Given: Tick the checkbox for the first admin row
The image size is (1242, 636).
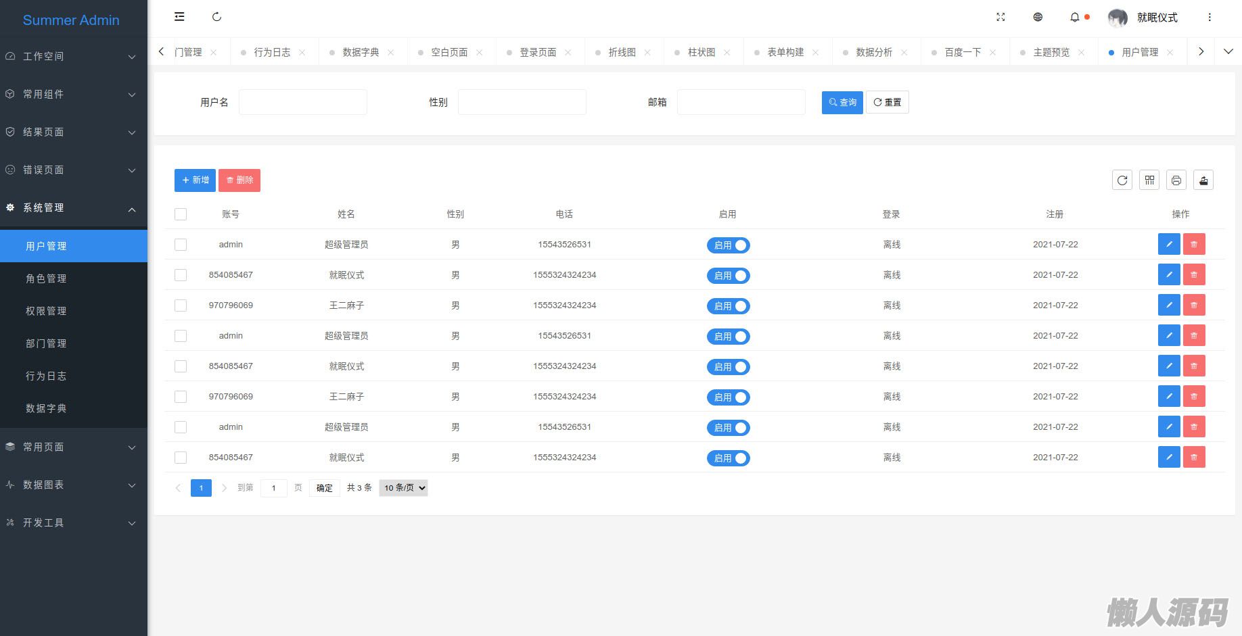Looking at the screenshot, I should (181, 245).
